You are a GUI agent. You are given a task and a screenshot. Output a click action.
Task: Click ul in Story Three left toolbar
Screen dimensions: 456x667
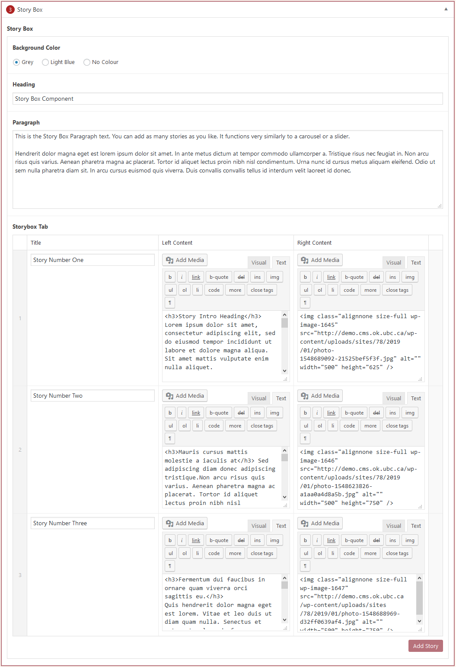tap(171, 553)
